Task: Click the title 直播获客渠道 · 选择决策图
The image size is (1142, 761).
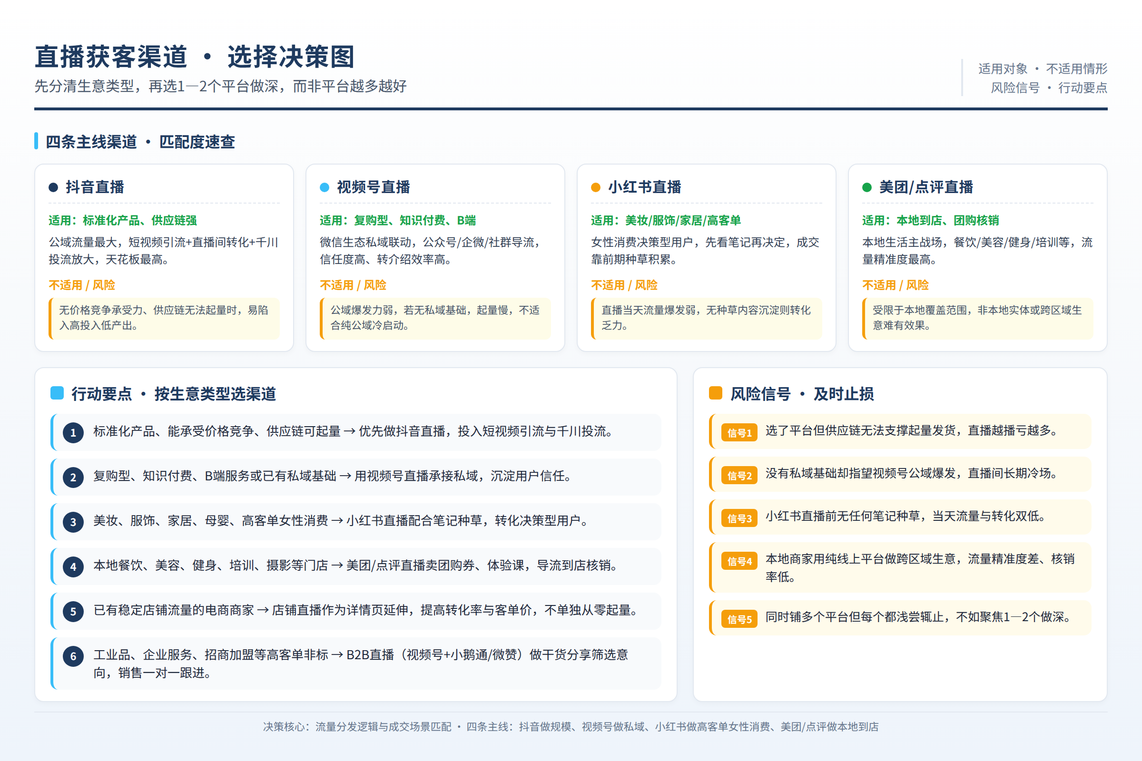Action: pos(195,57)
